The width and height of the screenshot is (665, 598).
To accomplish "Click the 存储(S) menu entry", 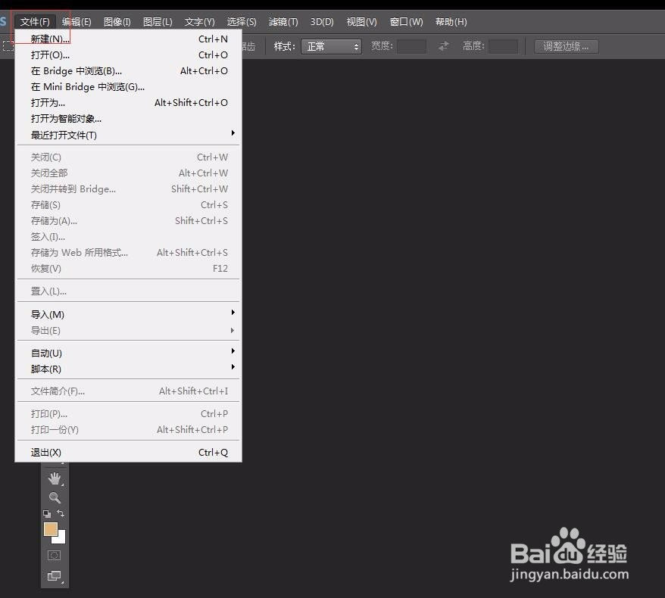I will point(129,204).
